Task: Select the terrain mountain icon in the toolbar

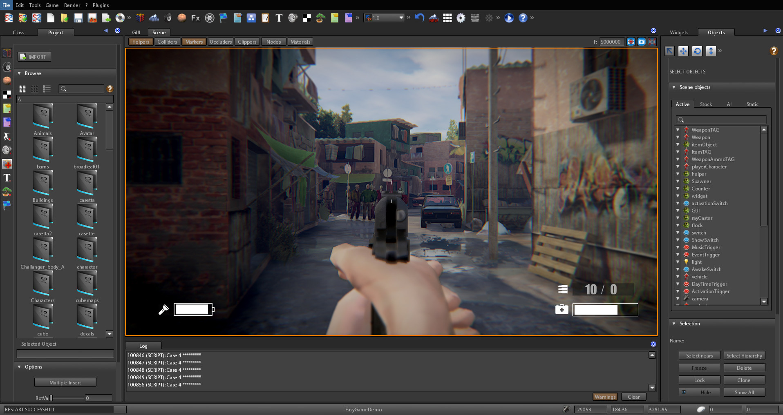Action: point(154,18)
